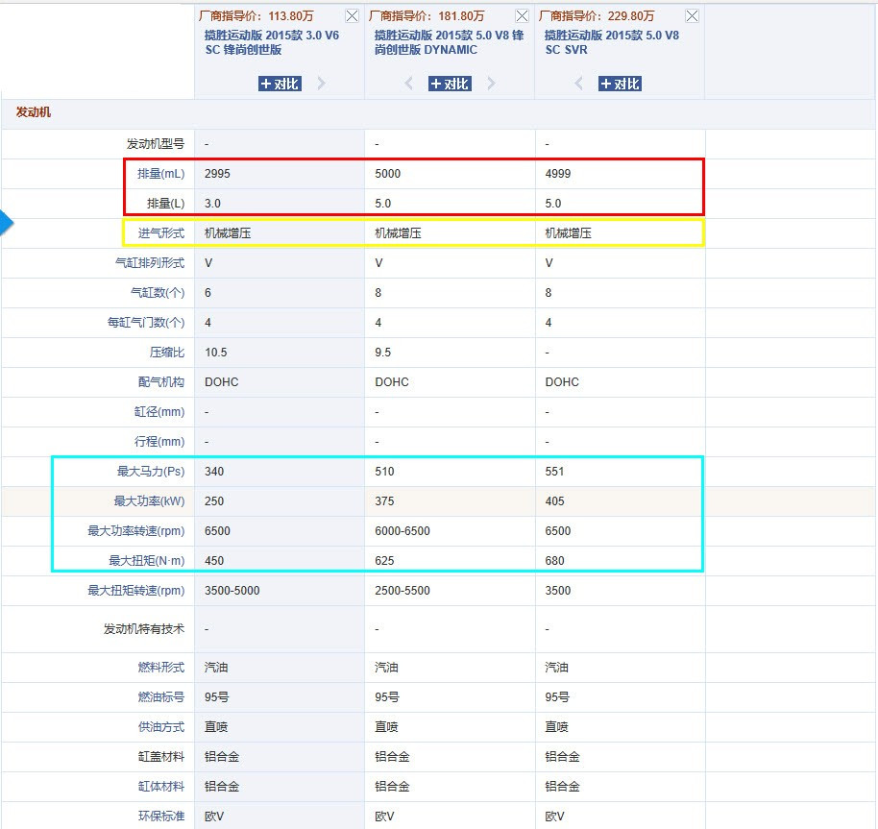Viewport: 878px width, 829px height.
Task: Open 揽胜运动版 2015款 3.0 V6 SC 锋尚创世版 link
Action: tap(272, 42)
